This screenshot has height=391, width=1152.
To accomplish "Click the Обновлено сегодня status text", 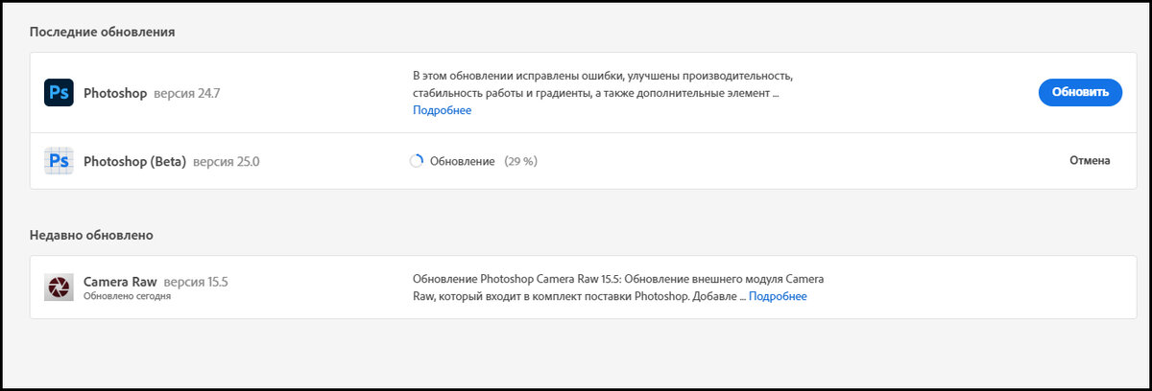I will pyautogui.click(x=128, y=297).
